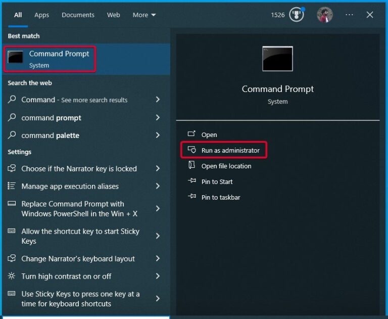388x319 pixels.
Task: Click Narrator icon beside 'Narrator key is locked'
Action: (12, 168)
